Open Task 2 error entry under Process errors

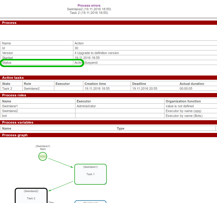89,13
